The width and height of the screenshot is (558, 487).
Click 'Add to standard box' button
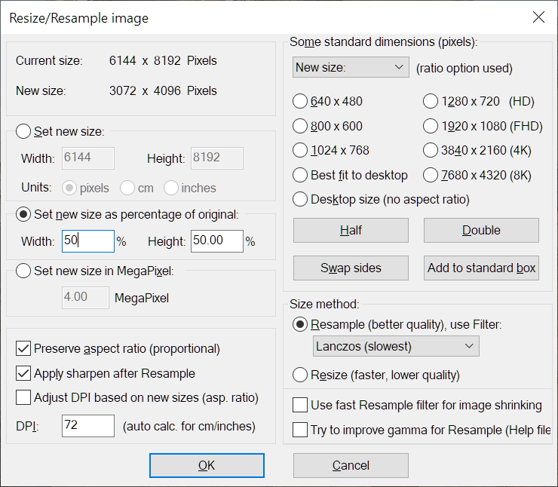pyautogui.click(x=481, y=268)
